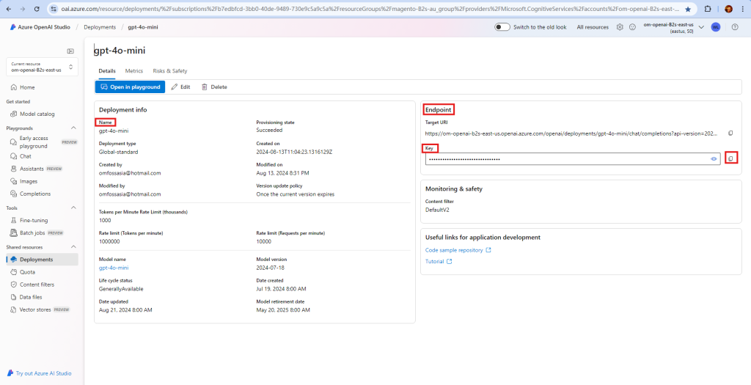
Task: Reveal the key using the eye icon
Action: click(714, 158)
